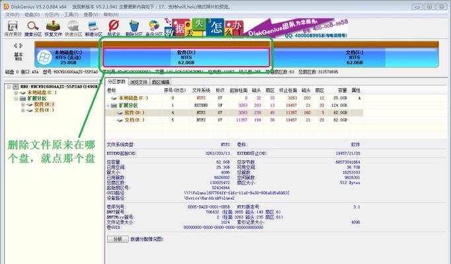The width and height of the screenshot is (451, 264).
Task: Expand the 文档(E:) tree node
Action: coord(23,110)
